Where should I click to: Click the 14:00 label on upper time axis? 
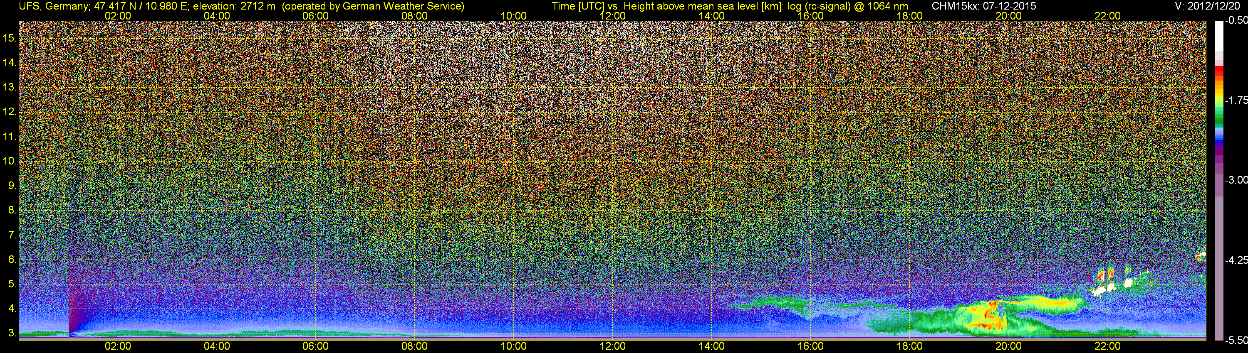[712, 16]
